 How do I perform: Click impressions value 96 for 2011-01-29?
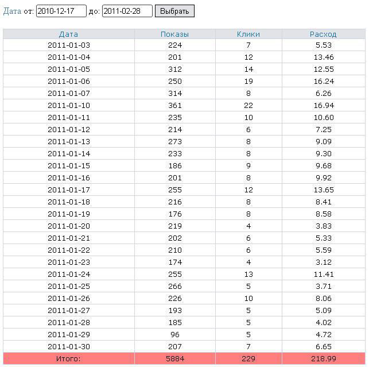pyautogui.click(x=175, y=335)
